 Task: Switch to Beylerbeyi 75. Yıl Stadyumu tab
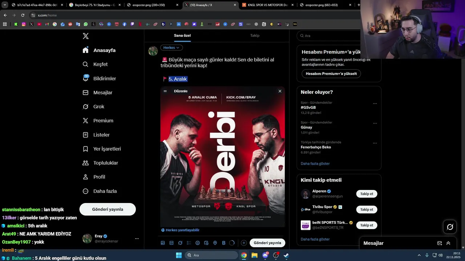[94, 5]
